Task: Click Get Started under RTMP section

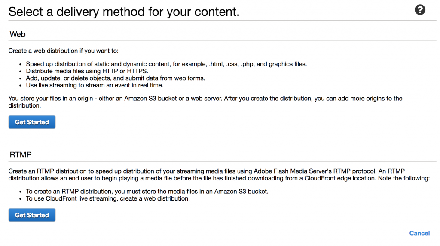Action: (x=32, y=215)
